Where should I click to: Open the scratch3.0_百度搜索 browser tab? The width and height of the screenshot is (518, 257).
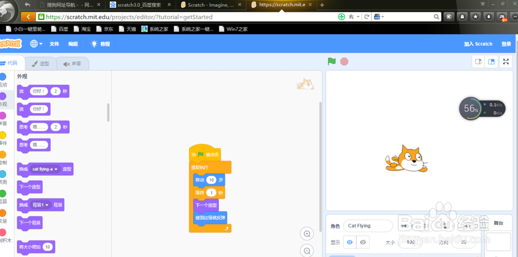139,5
